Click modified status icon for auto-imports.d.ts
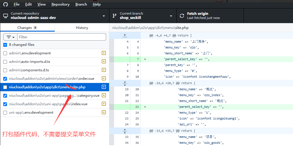293x166 pixels. 104,61
